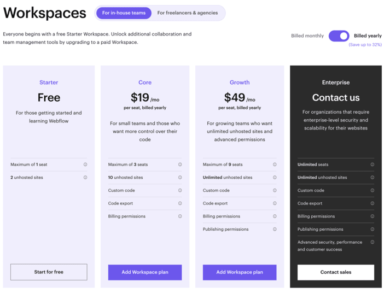Click 'Maximum of 9 seats' feature text
384x293 pixels.
(x=223, y=165)
